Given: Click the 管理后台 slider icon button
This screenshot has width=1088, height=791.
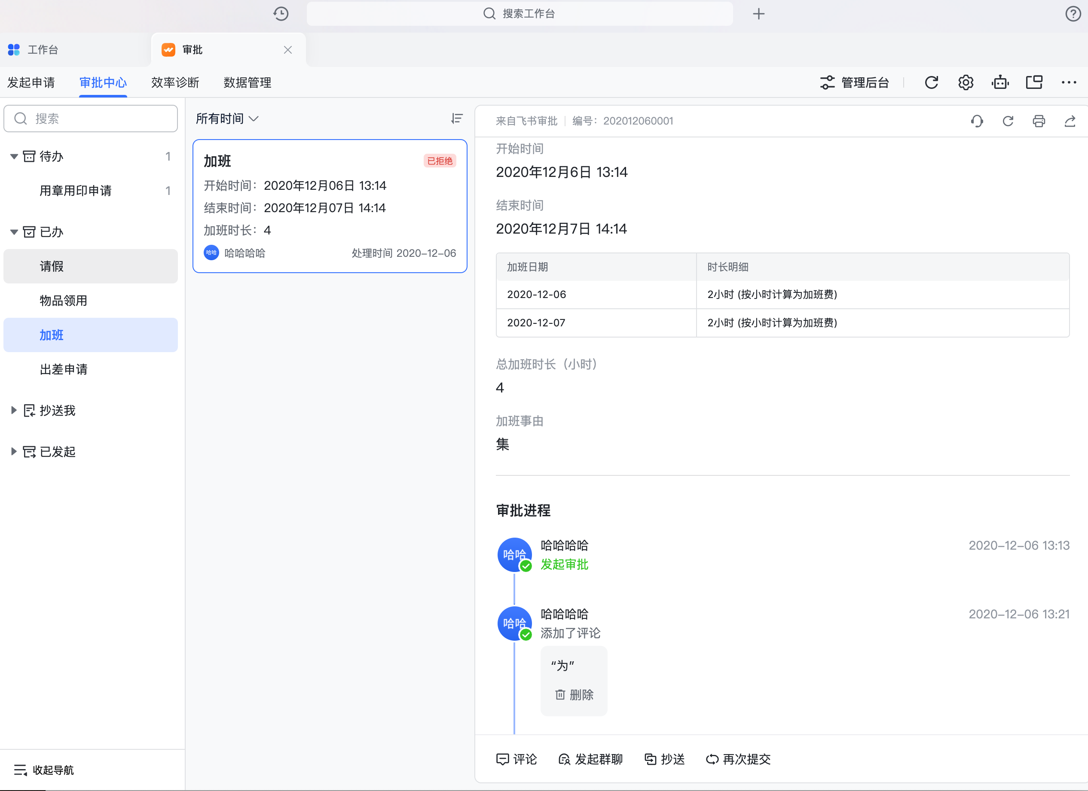Looking at the screenshot, I should pos(854,82).
